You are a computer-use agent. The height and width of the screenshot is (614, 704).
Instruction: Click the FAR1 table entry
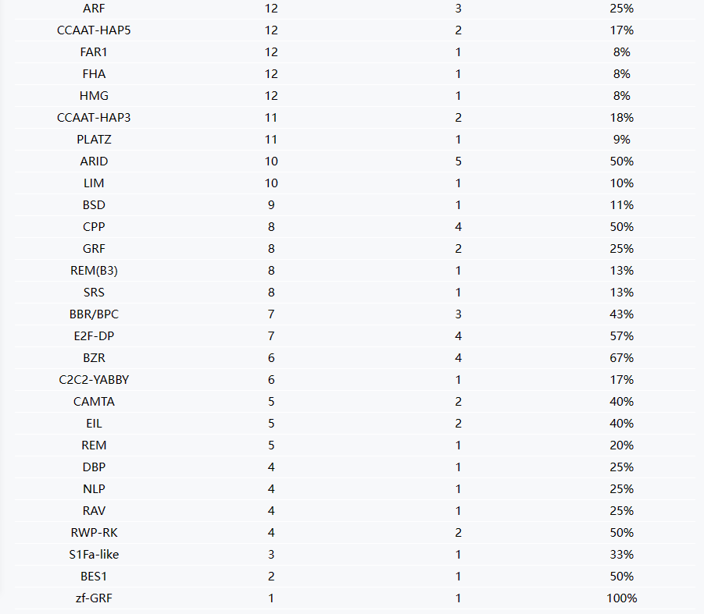tap(94, 52)
